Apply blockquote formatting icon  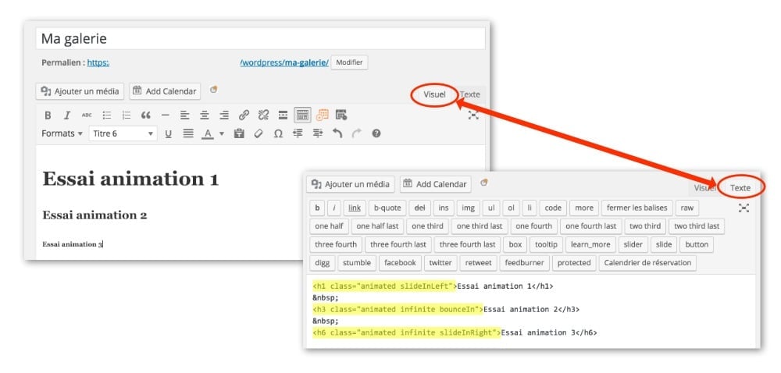pos(145,115)
